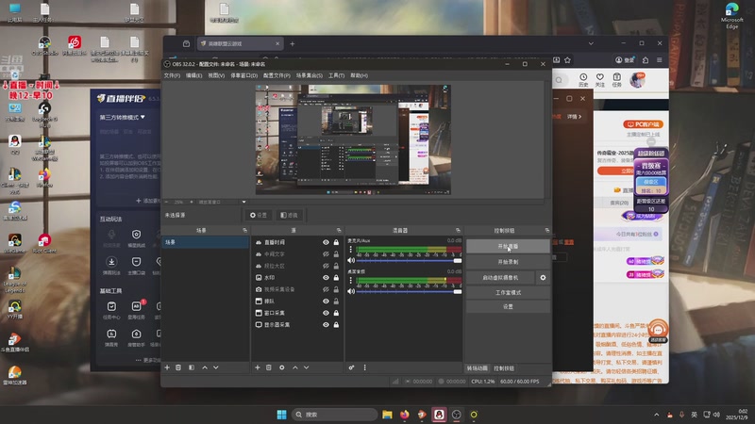
Task: Switch to the 转场动画 tab
Action: [478, 367]
